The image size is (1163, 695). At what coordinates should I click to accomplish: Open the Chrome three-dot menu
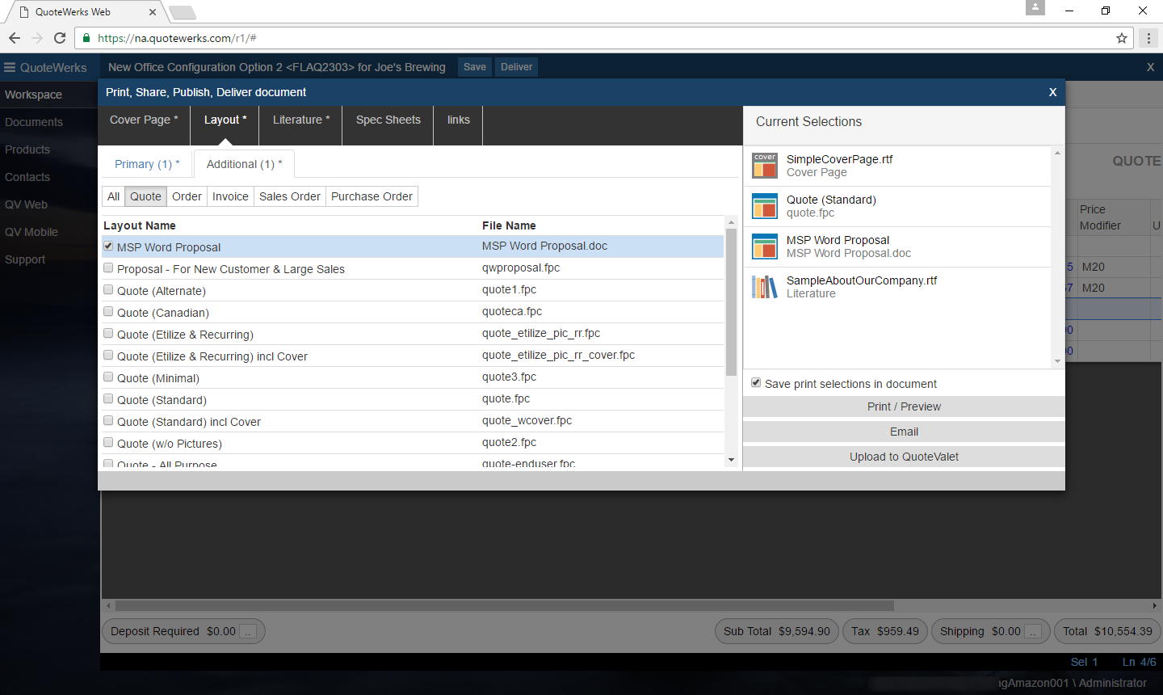coord(1148,38)
